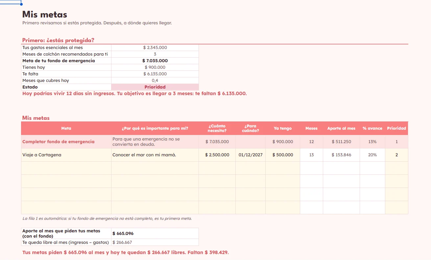The width and height of the screenshot is (431, 260).
Task: Click the "$ 2.345.000" essential expenses value
Action: [x=155, y=48]
